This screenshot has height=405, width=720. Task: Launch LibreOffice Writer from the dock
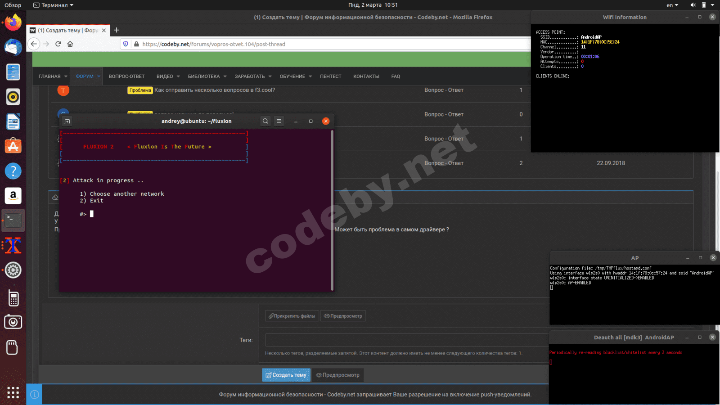[x=13, y=121]
